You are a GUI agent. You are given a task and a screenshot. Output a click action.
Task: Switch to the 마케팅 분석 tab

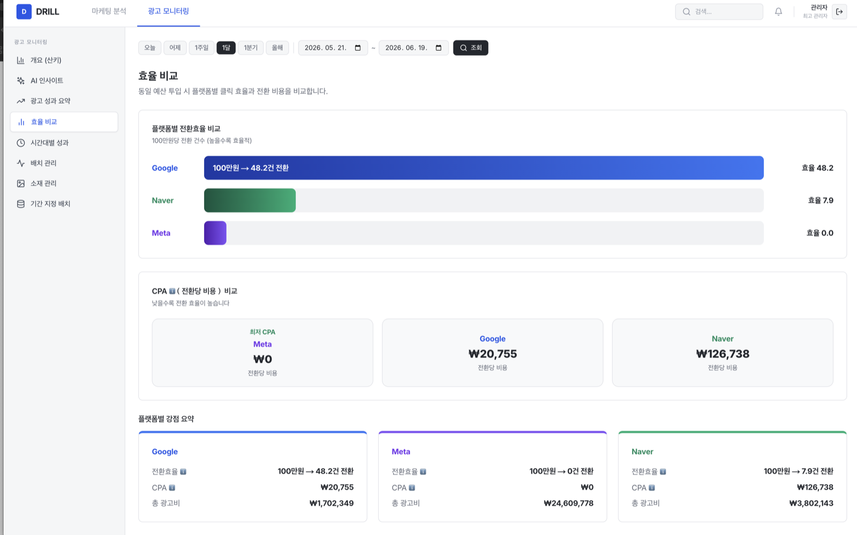(109, 11)
